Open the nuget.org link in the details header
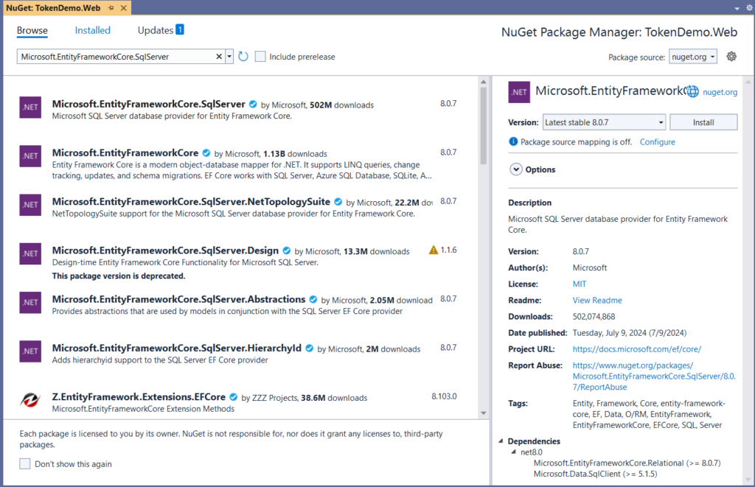This screenshot has height=487, width=755. tap(720, 92)
